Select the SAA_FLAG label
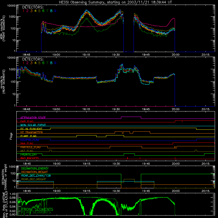The height and width of the screenshot is (218, 218). coord(27,144)
